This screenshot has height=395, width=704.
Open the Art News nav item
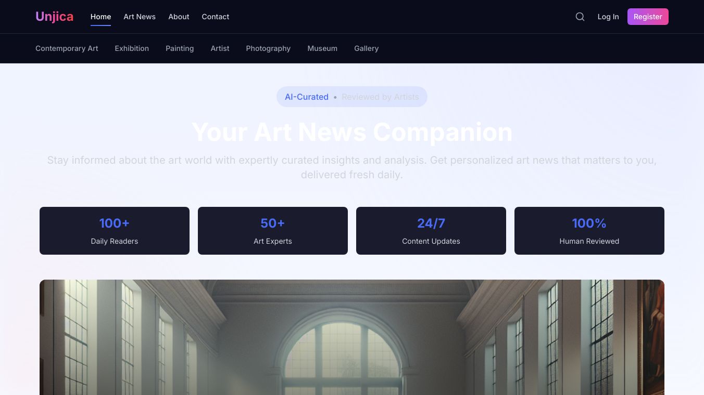(x=140, y=17)
